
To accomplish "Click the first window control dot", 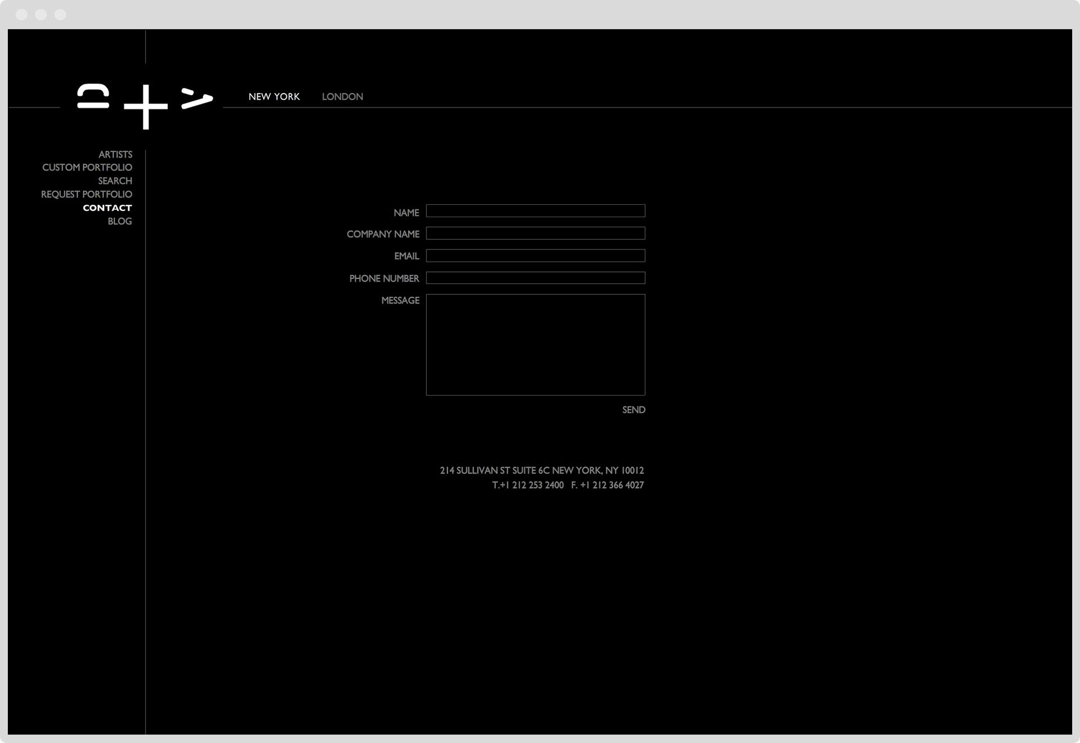I will pos(22,15).
